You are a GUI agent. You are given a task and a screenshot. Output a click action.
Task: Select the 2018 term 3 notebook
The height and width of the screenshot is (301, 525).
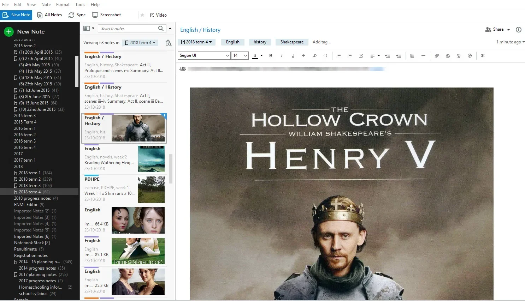tap(30, 186)
